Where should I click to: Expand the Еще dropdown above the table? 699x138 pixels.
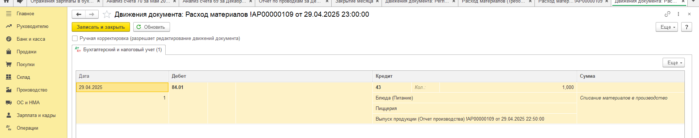674,62
